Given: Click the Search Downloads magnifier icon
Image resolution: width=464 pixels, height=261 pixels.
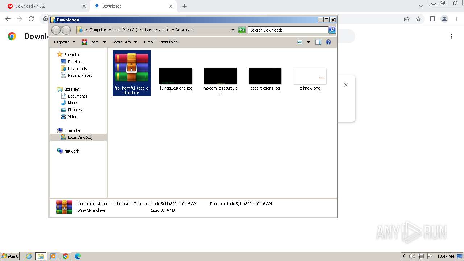Looking at the screenshot, I should click(x=332, y=30).
